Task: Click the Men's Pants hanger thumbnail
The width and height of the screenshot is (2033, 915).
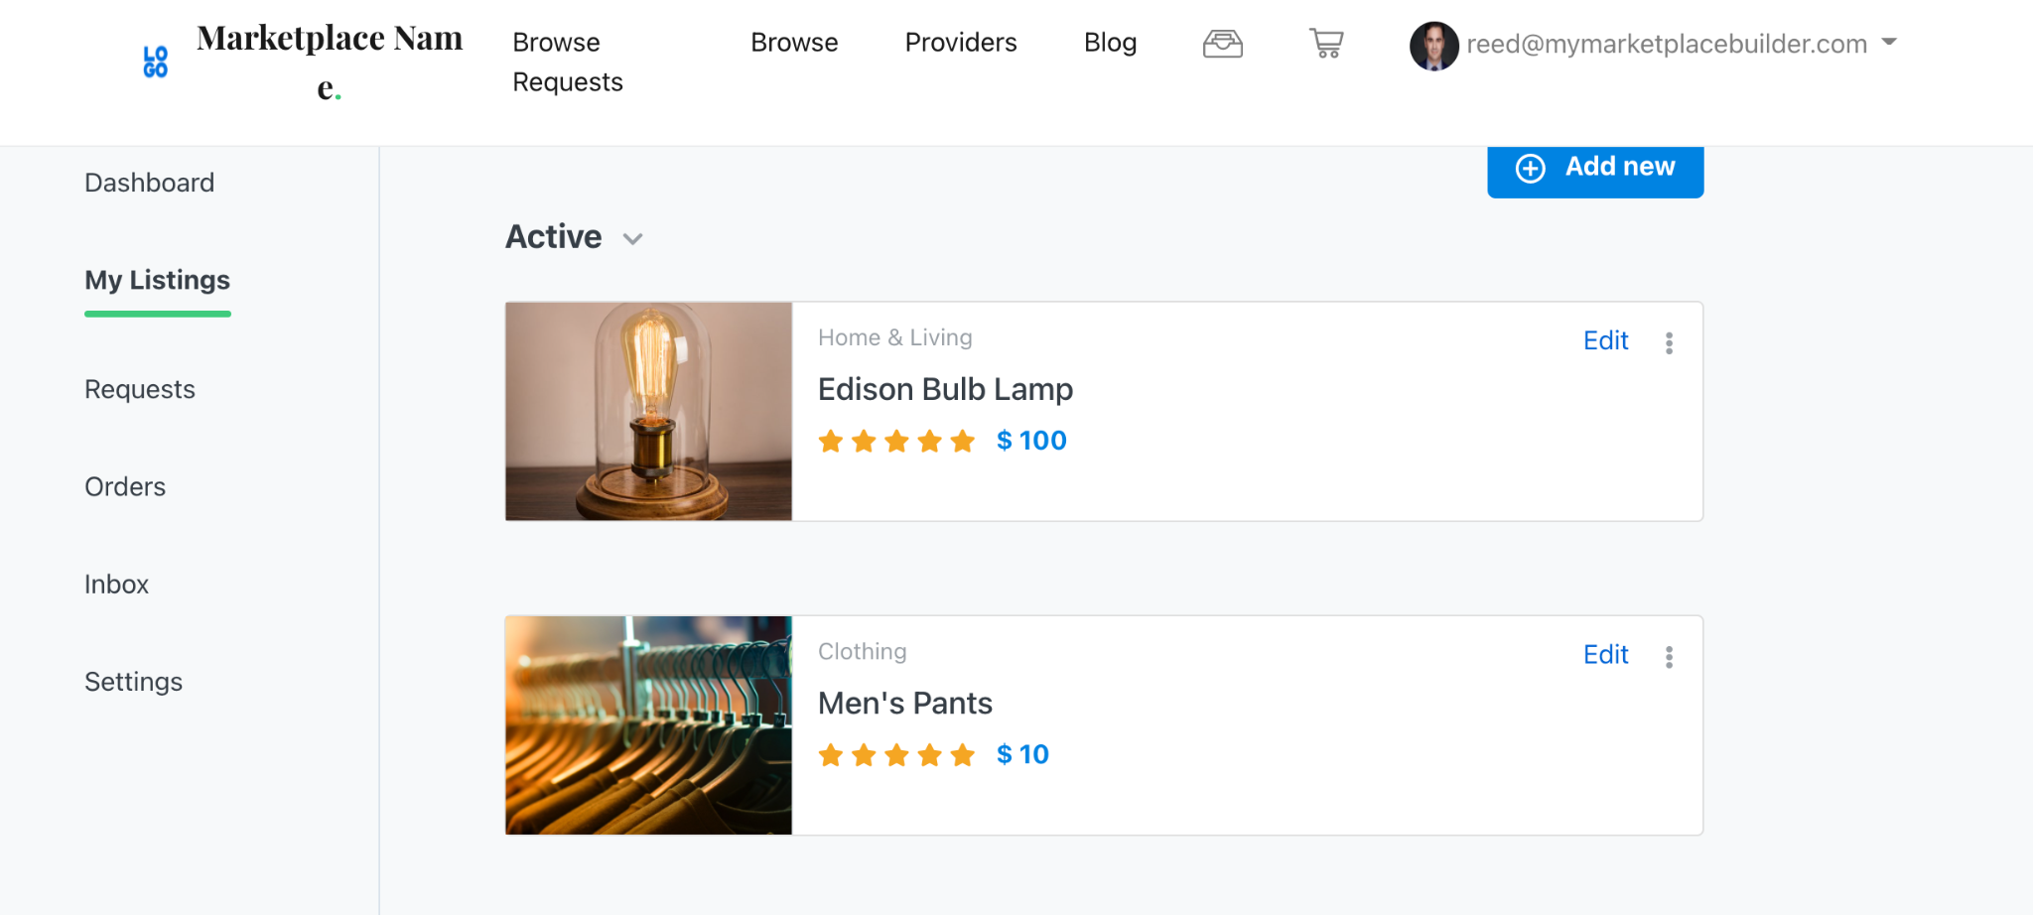Action: (x=648, y=725)
